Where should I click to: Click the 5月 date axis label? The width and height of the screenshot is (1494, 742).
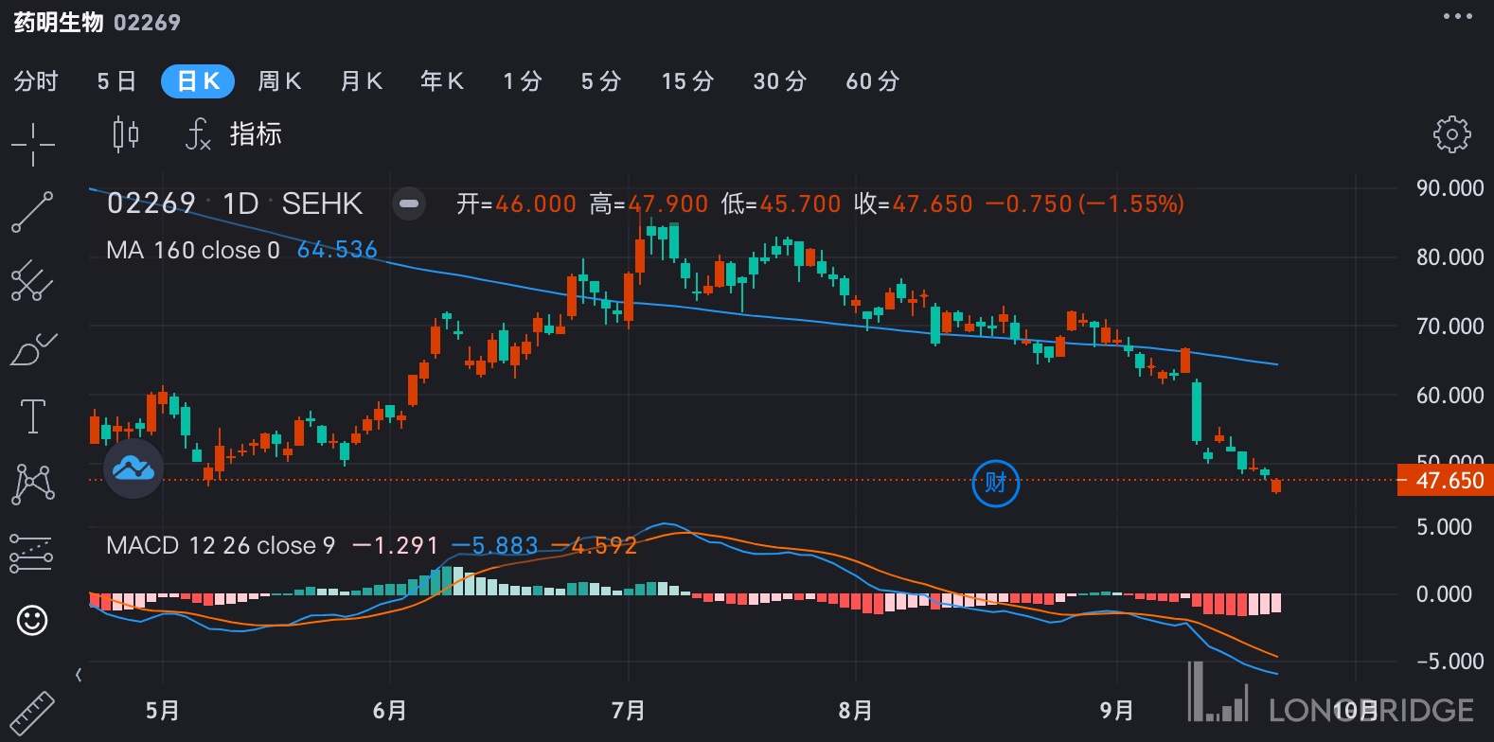click(163, 710)
